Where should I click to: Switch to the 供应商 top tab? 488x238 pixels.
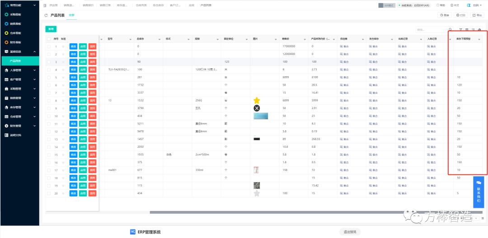pyautogui.click(x=53, y=5)
